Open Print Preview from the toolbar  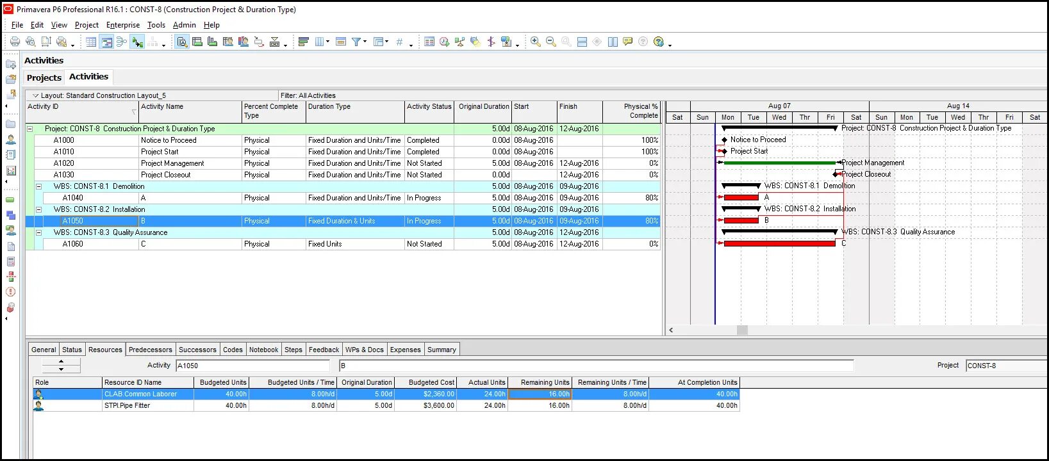(x=30, y=42)
